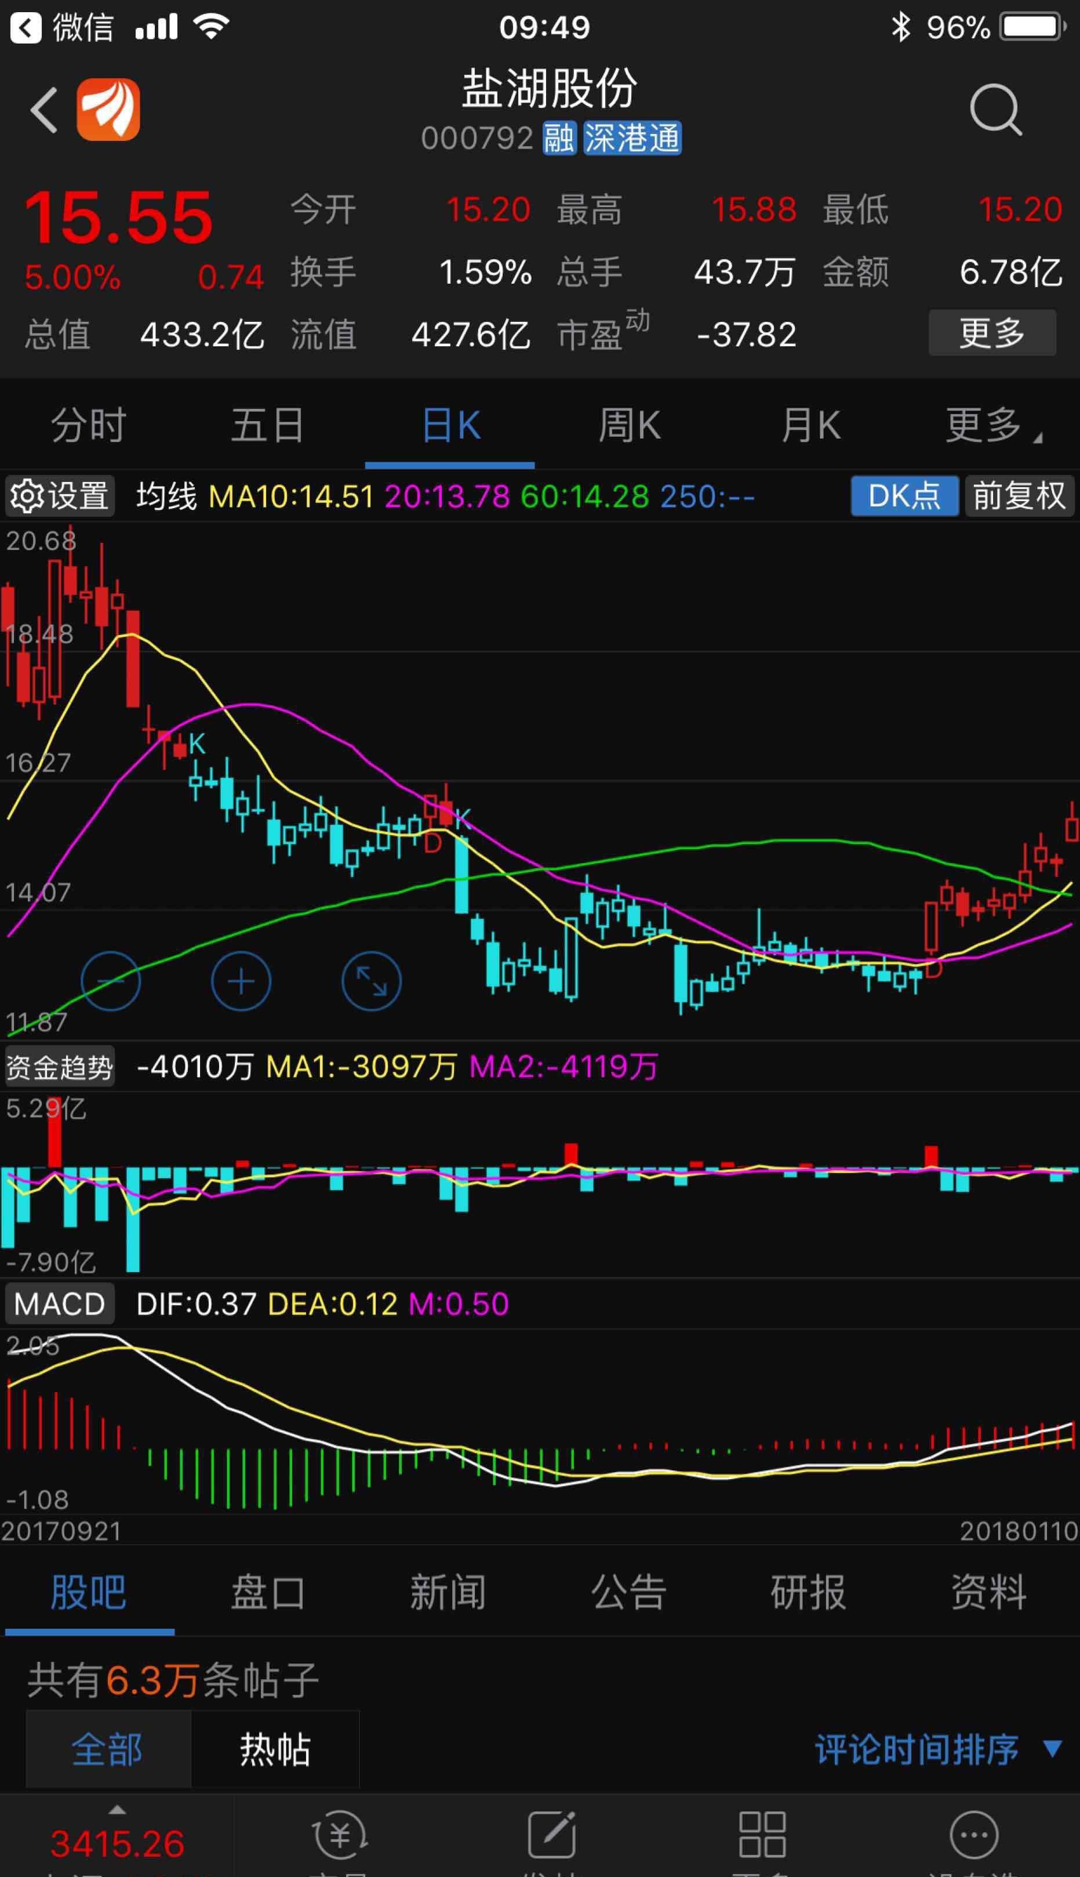This screenshot has height=1877, width=1080.
Task: Toggle the DK点 indicator
Action: point(904,496)
